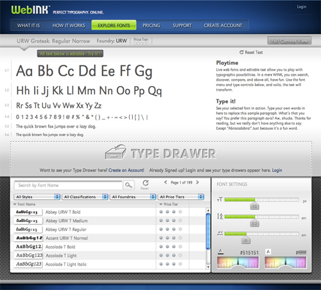Viewport: 321px width, 290px height.
Task: Go to next page of fonts arrow
Action: (x=198, y=182)
